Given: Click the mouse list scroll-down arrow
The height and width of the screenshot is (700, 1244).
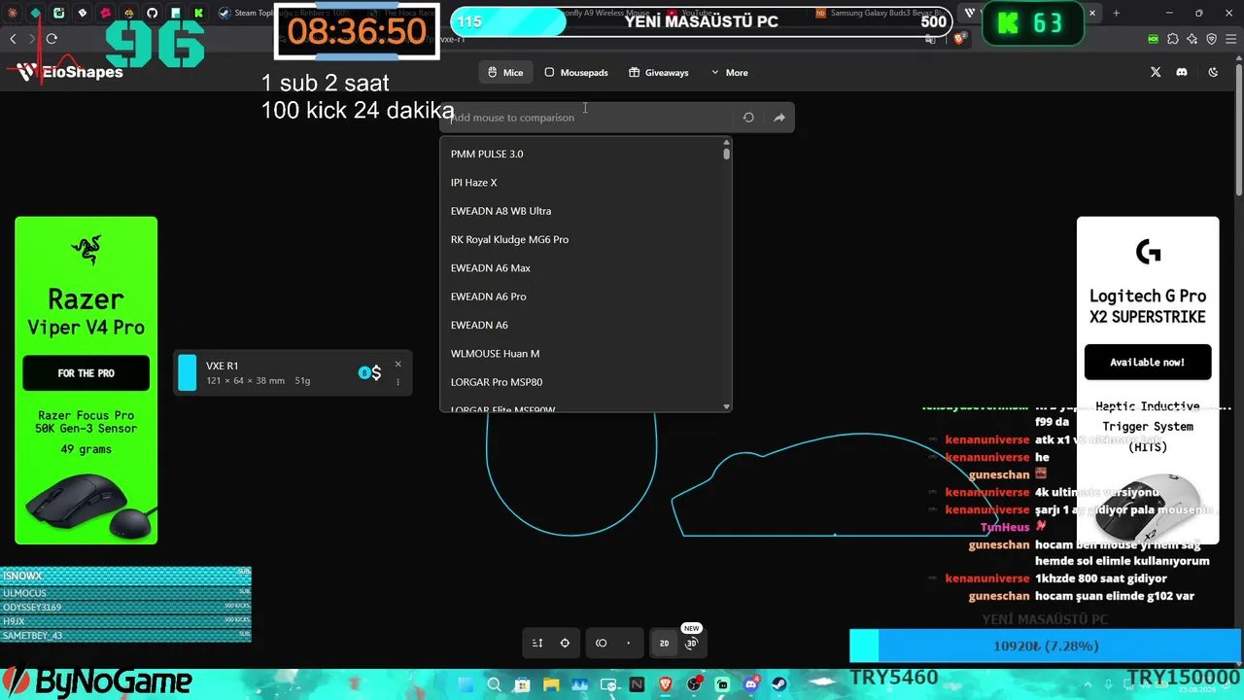Looking at the screenshot, I should coord(727,406).
